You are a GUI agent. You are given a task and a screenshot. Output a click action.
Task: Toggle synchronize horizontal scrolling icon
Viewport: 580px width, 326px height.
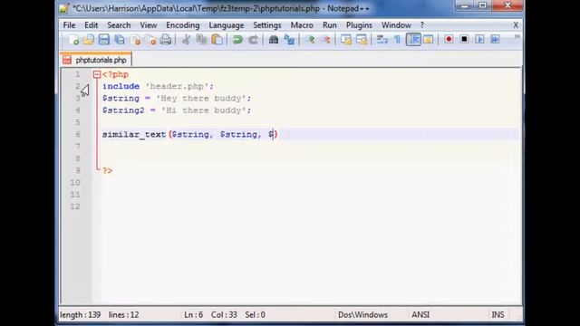(362, 40)
